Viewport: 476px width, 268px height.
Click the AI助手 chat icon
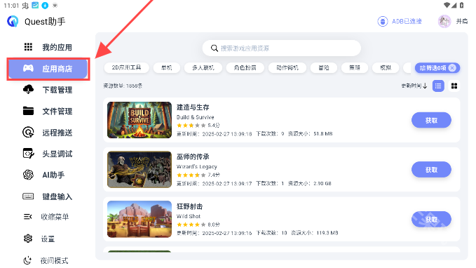(28, 175)
